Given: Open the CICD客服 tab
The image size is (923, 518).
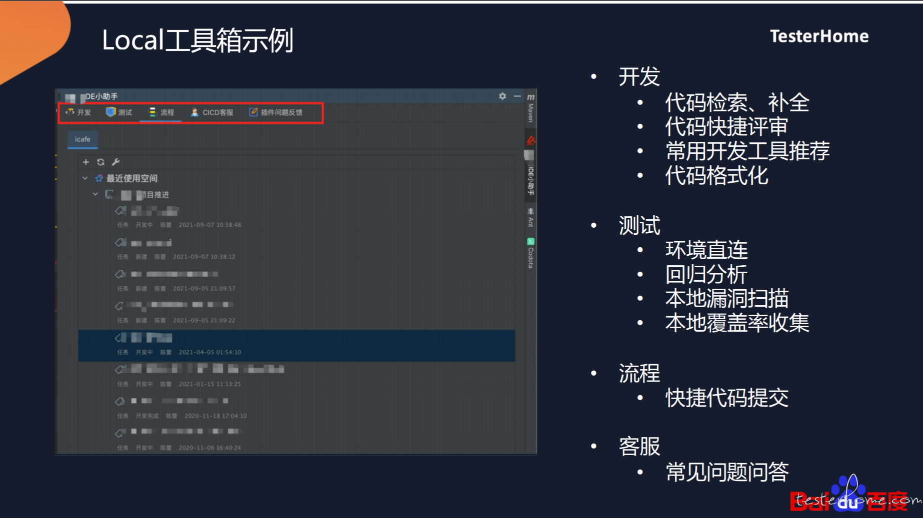Looking at the screenshot, I should click(x=212, y=112).
